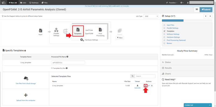Click the '1.4 KB' file size text
216x107 pixels.
[x=127, y=86]
